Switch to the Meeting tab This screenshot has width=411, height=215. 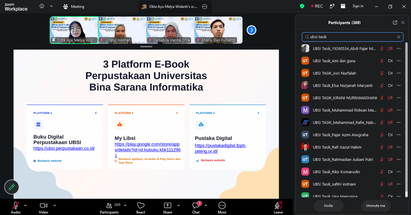(x=74, y=7)
